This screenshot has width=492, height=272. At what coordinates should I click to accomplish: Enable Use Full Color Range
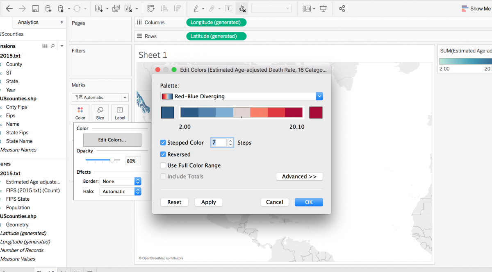click(x=163, y=165)
